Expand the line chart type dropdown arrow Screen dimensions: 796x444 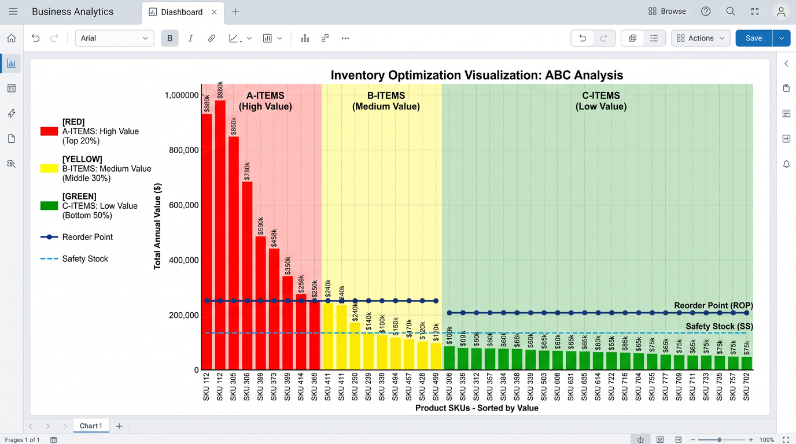249,39
